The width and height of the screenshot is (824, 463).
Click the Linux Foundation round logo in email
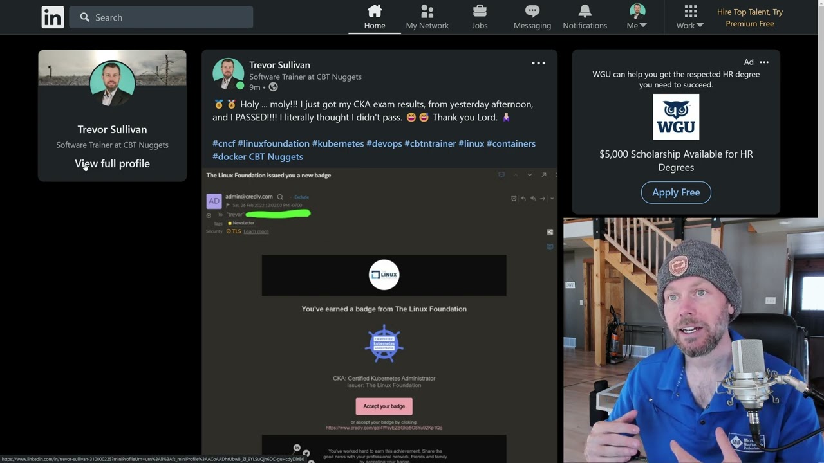coord(384,275)
